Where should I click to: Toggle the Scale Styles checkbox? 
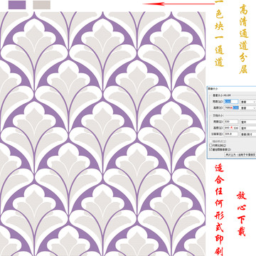click(x=210, y=142)
